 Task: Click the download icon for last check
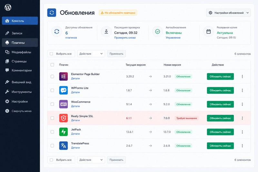(106, 31)
